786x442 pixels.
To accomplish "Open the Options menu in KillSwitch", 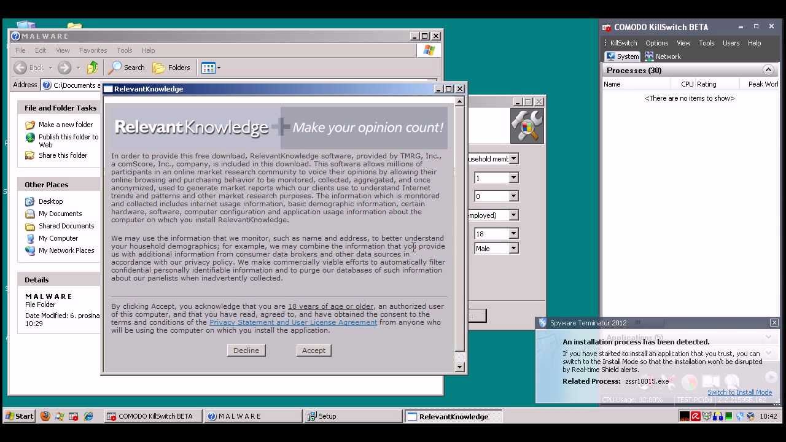I will click(x=656, y=43).
